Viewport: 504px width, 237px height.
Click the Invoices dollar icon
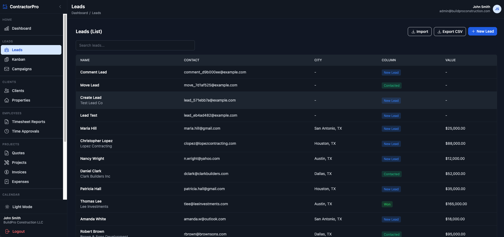[7, 172]
